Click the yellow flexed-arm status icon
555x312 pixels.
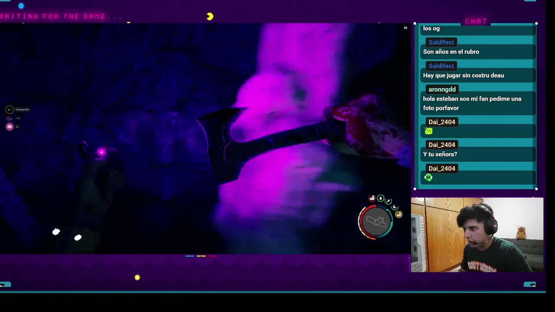[x=398, y=214]
